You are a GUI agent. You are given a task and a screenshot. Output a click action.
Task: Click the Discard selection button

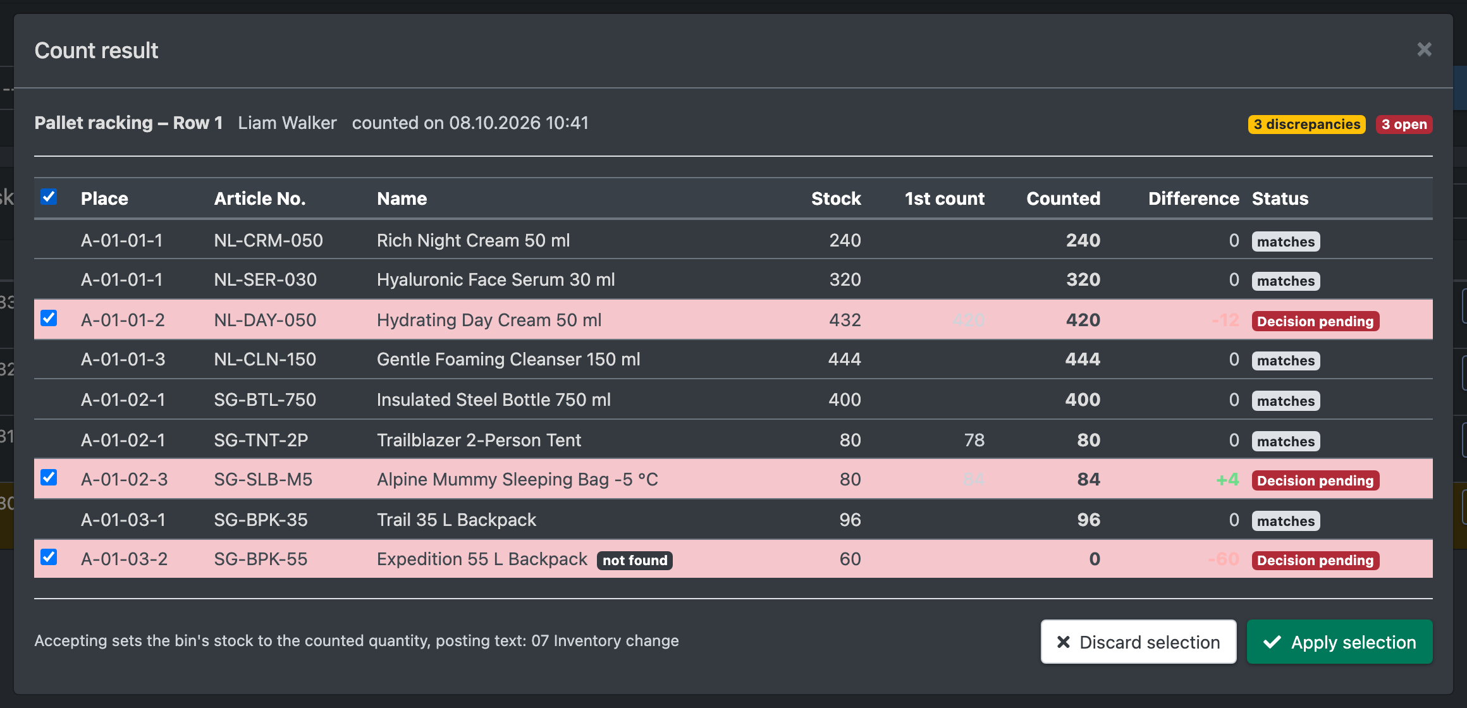pyautogui.click(x=1138, y=642)
